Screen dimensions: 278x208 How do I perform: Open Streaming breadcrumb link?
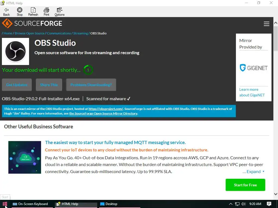point(80,33)
